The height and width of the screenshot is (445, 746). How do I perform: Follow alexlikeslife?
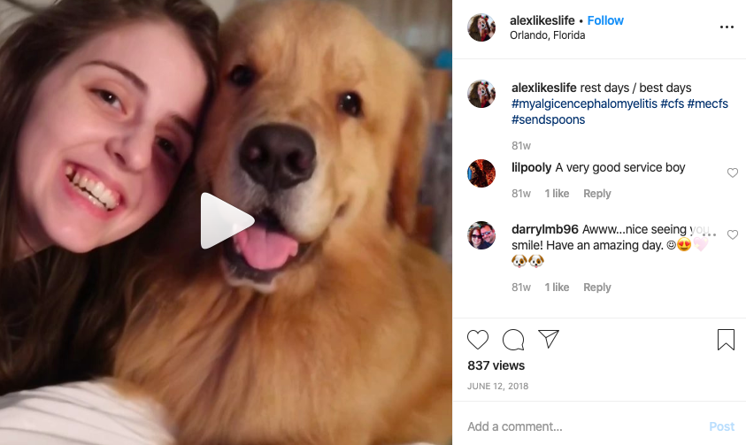tap(605, 20)
